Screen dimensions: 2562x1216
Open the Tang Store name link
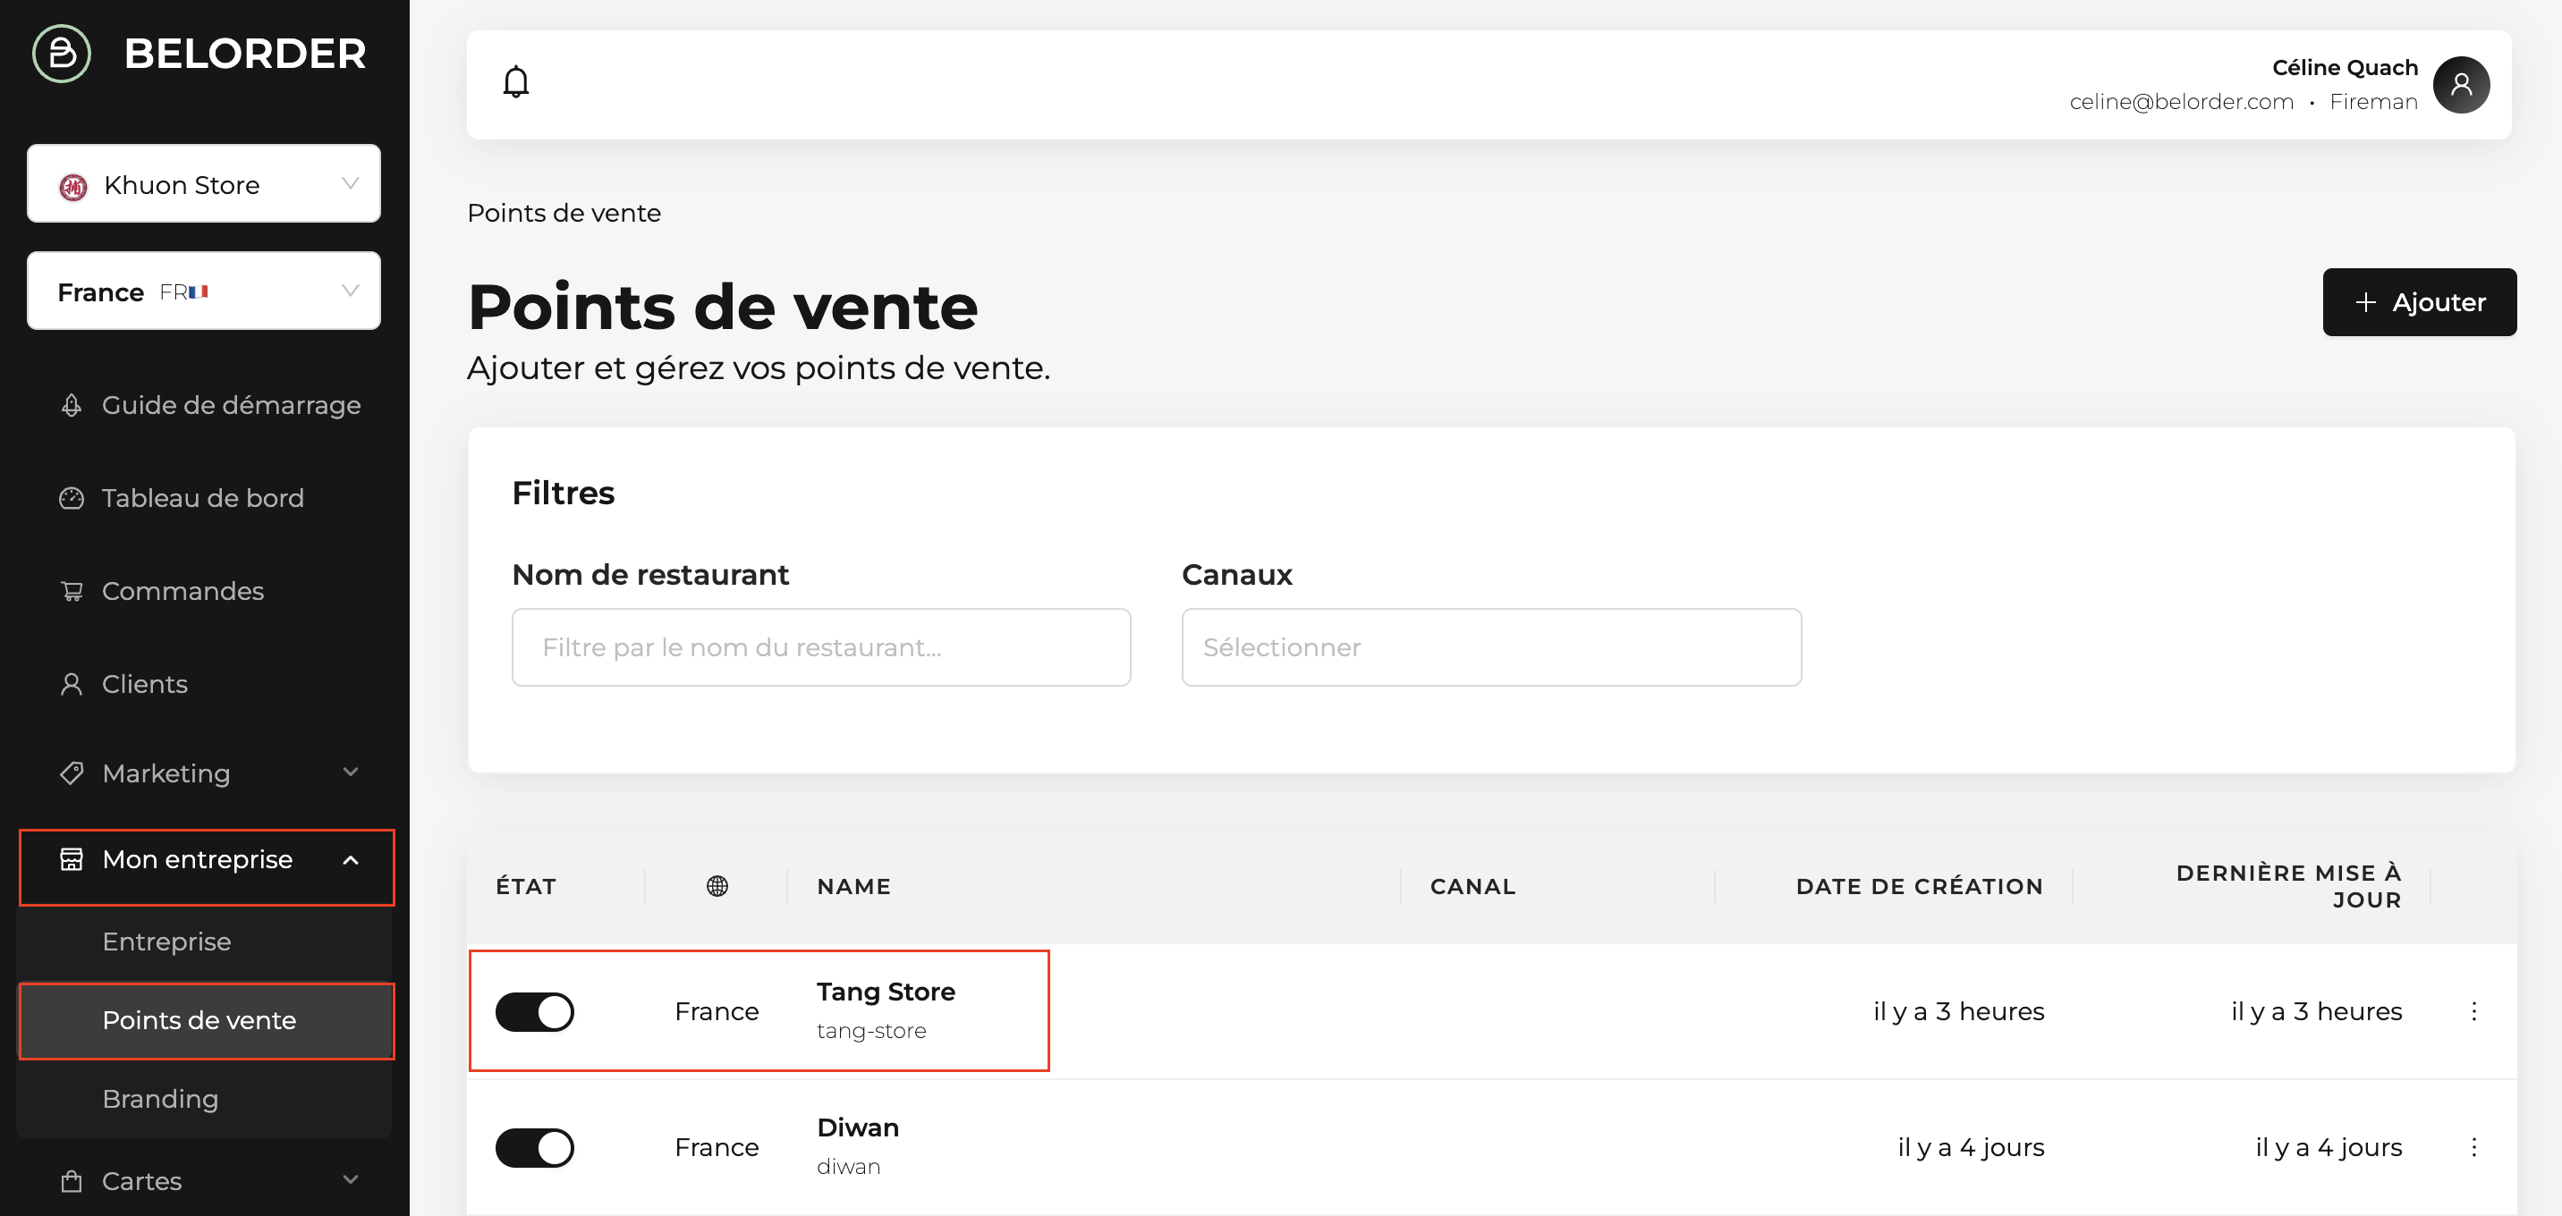click(x=886, y=992)
